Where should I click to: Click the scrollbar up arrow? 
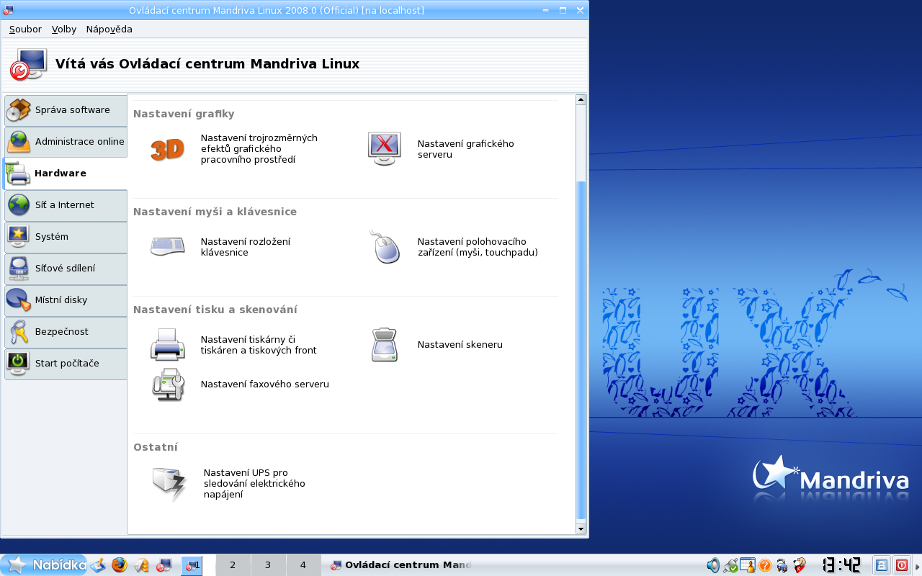click(581, 99)
